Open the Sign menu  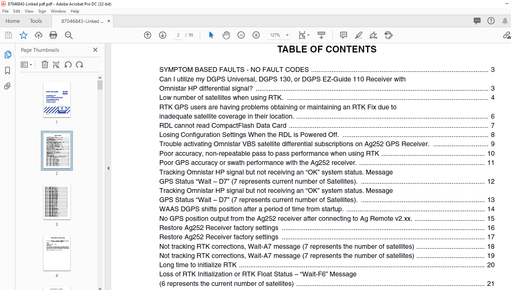[42, 11]
